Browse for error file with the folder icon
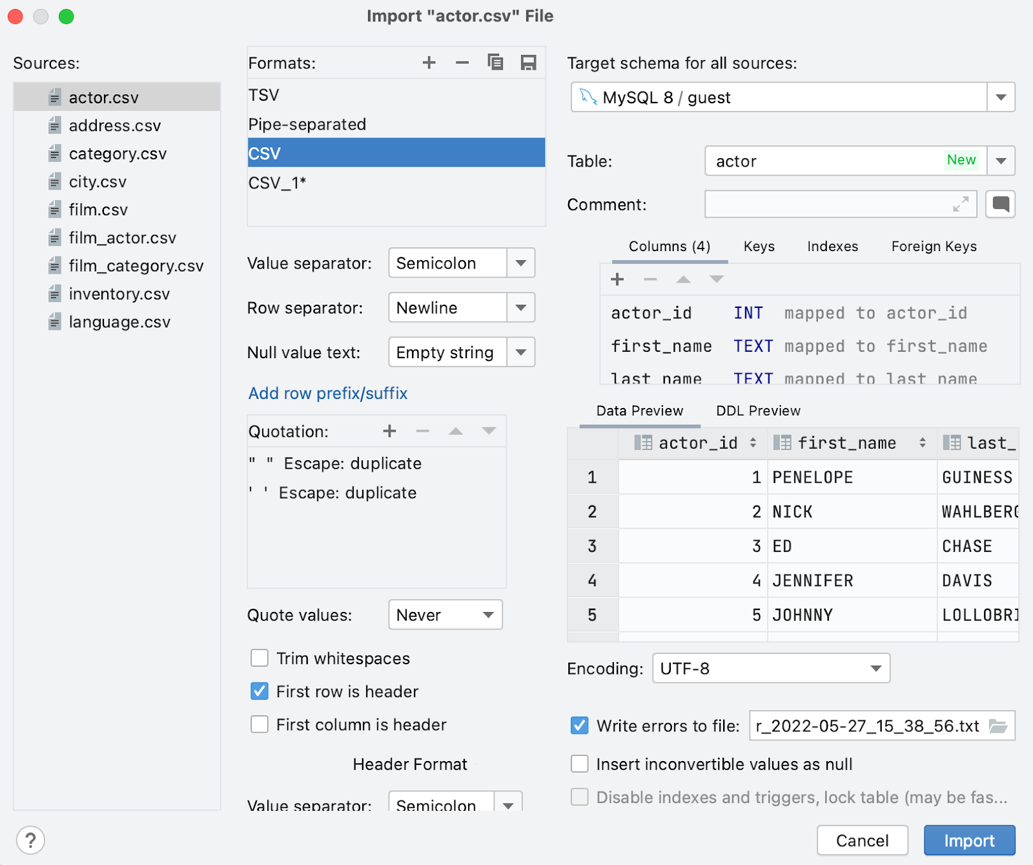Screen dimensions: 1033x865 998,726
